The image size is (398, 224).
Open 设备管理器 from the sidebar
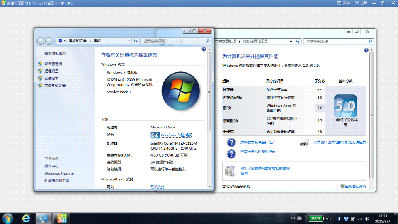click(x=53, y=64)
